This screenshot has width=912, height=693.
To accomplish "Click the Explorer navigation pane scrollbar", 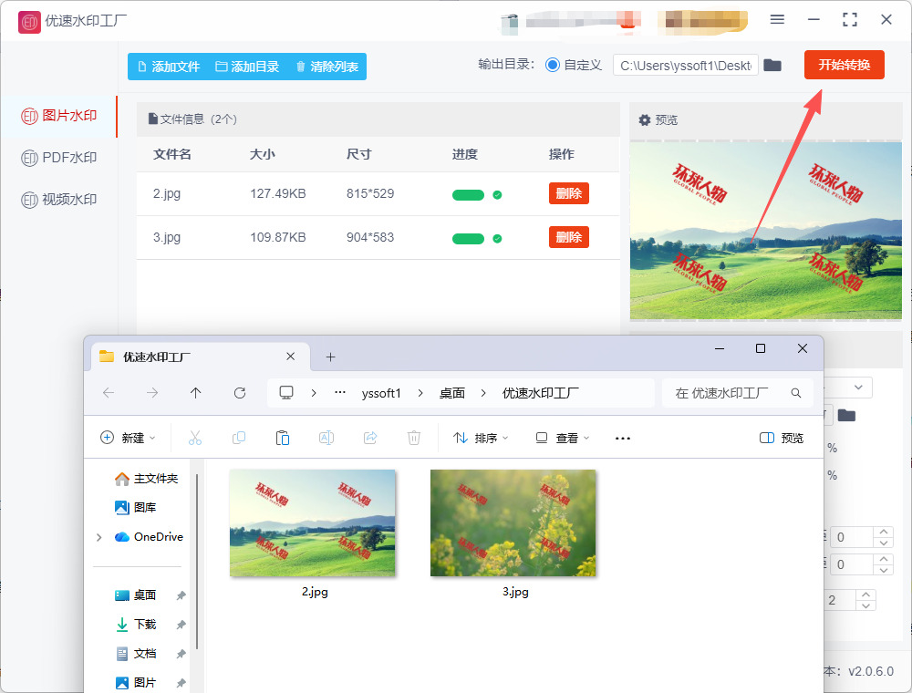I will pyautogui.click(x=197, y=562).
